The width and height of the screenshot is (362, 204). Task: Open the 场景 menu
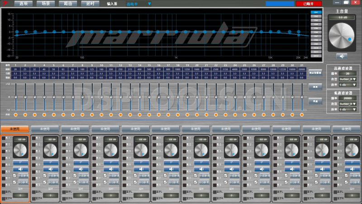coord(46,4)
